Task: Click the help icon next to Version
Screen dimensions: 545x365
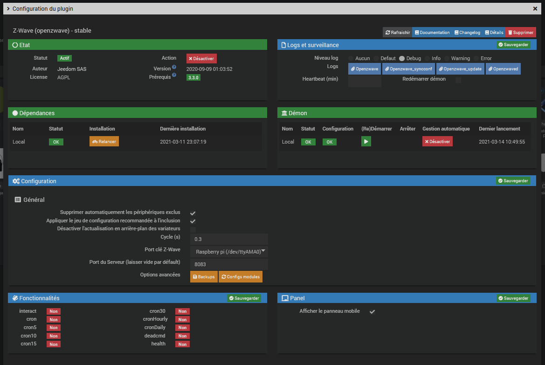Action: tap(174, 67)
